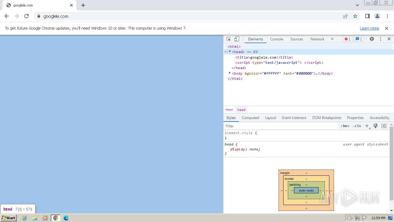Viewport: 394px width, 222px height.
Task: Share this page icon
Action: tap(345, 16)
